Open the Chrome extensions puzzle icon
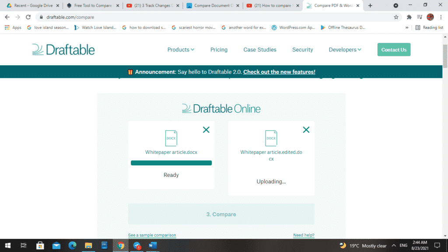The height and width of the screenshot is (252, 448). [x=409, y=17]
